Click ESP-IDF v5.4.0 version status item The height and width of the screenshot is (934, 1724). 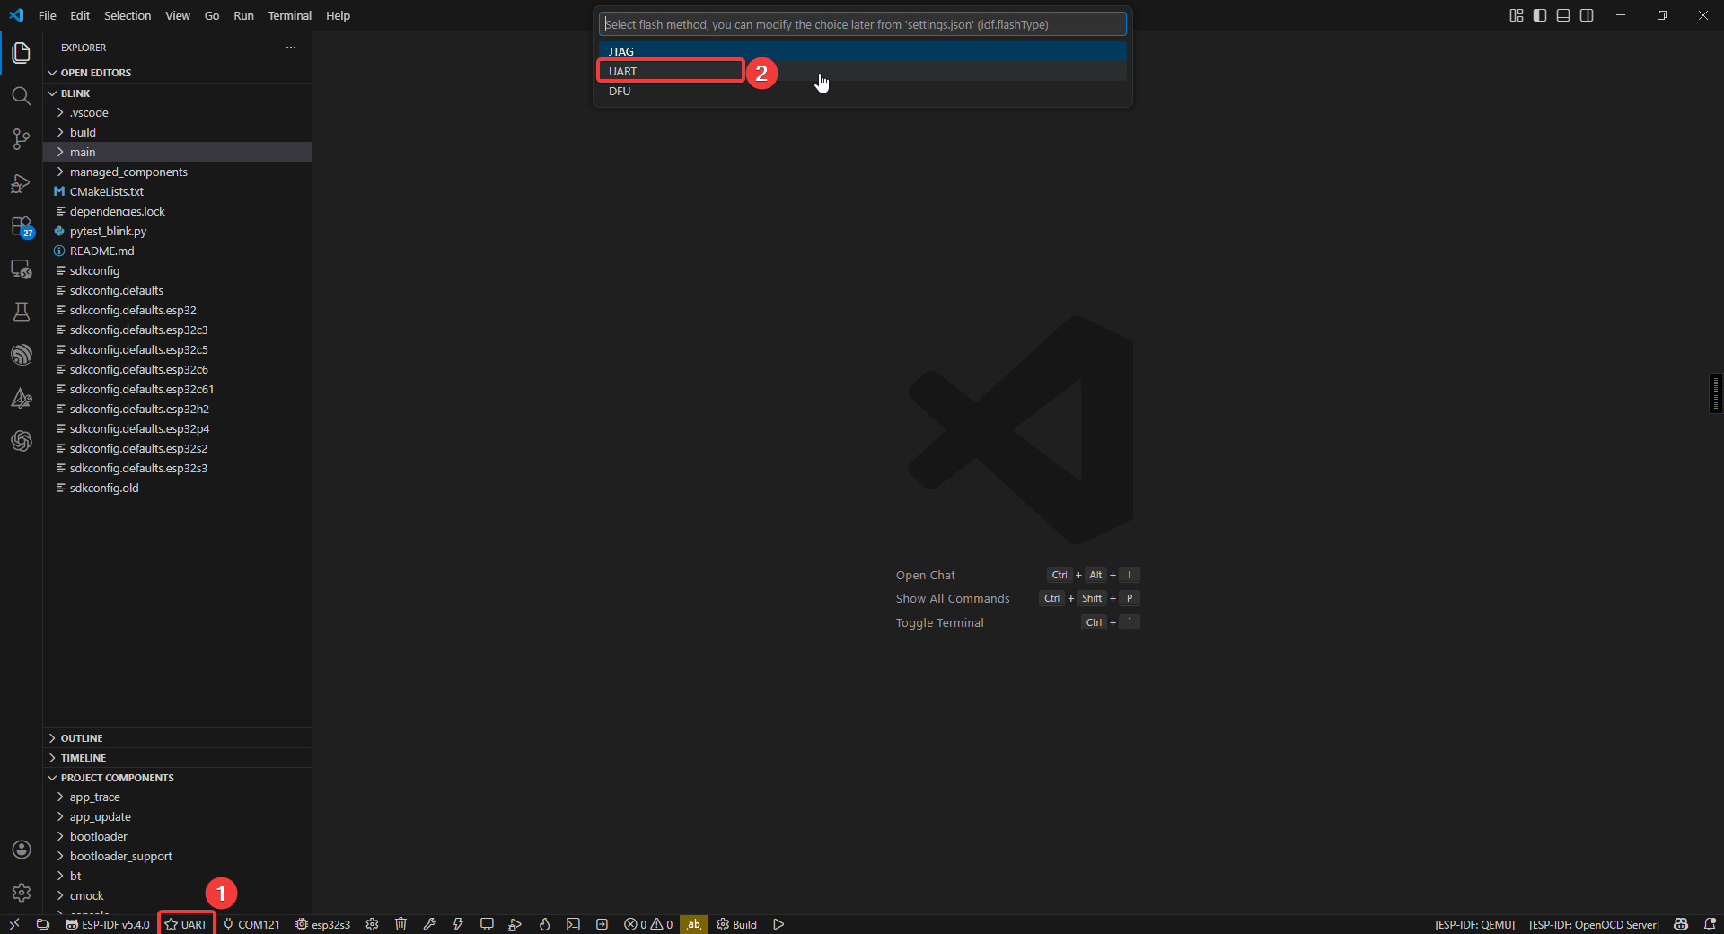[x=108, y=924]
